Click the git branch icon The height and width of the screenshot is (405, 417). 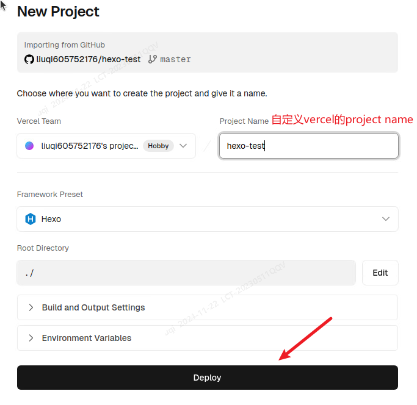[152, 59]
